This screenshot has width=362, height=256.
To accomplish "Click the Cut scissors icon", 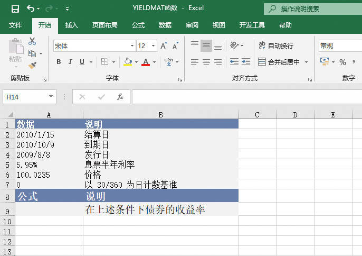I will 32,41.
